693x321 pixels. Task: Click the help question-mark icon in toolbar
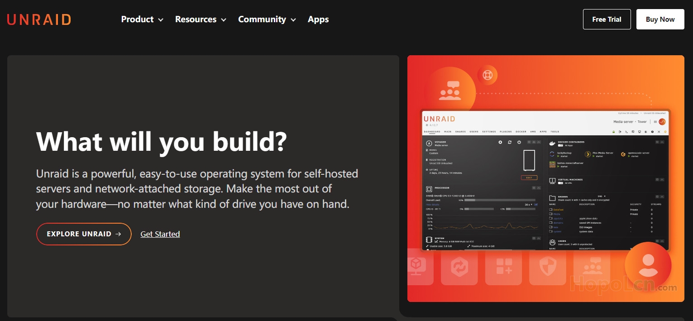pos(652,132)
